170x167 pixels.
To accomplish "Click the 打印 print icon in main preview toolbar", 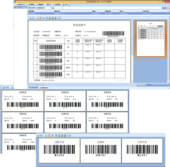I will coord(32,18).
